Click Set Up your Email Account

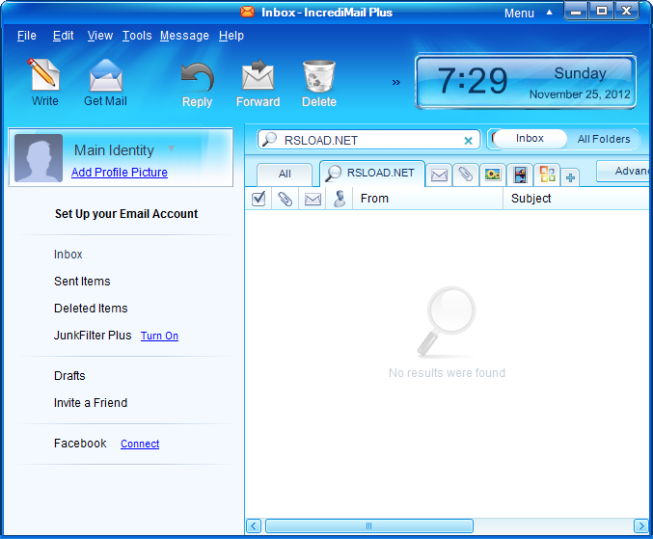(126, 214)
